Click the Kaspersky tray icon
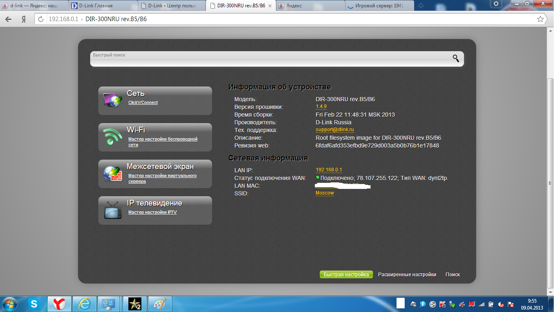Viewport: 555px width, 312px height. click(442, 303)
